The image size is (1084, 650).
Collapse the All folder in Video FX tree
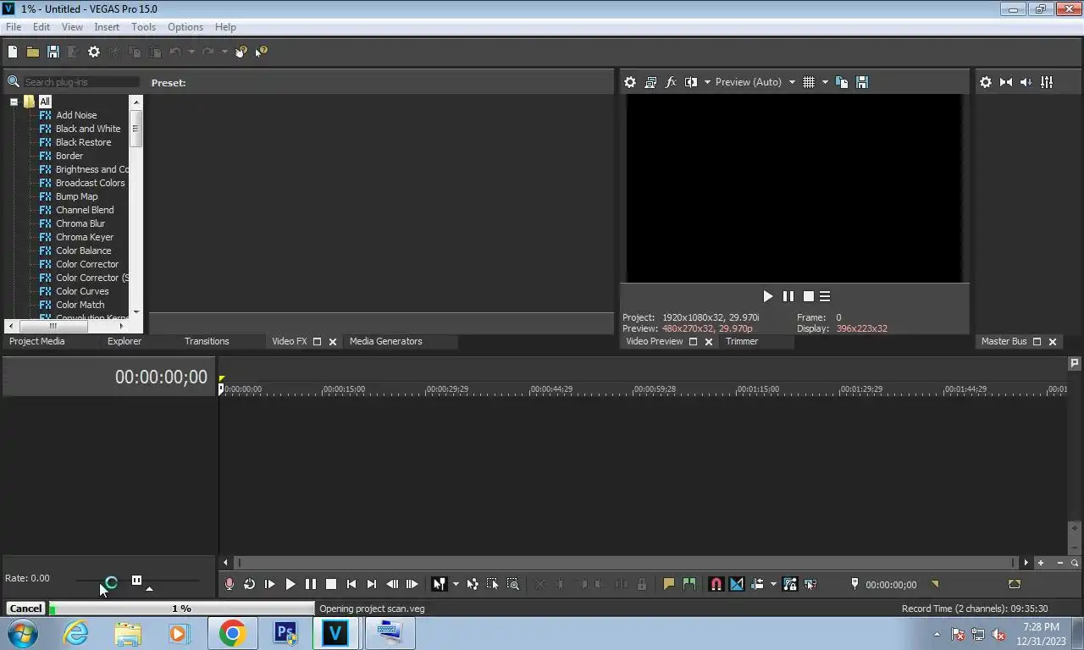pos(14,102)
